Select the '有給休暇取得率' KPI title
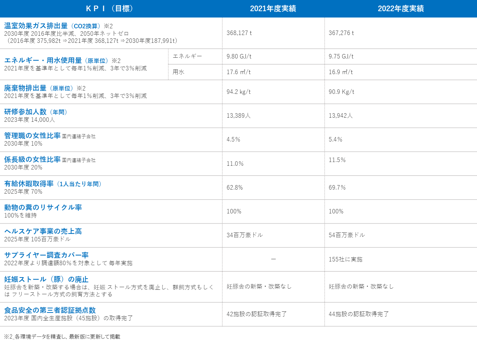Viewport: 477px width, 349px height. (29, 184)
